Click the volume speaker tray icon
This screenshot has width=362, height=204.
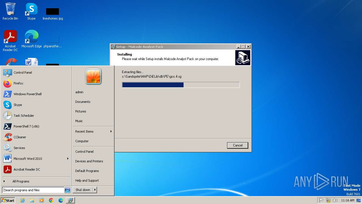(335, 200)
